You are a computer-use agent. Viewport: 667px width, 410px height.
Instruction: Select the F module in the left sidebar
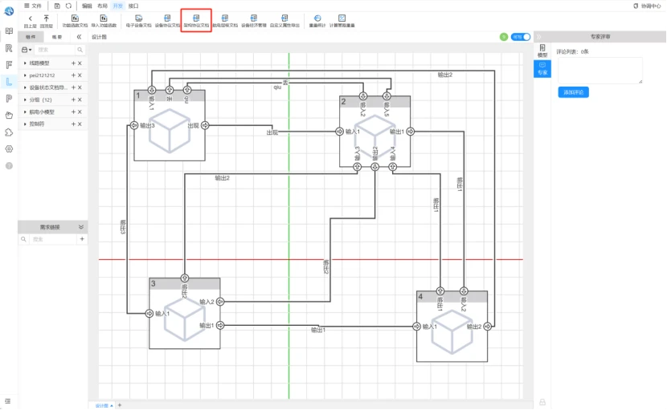[x=9, y=64]
